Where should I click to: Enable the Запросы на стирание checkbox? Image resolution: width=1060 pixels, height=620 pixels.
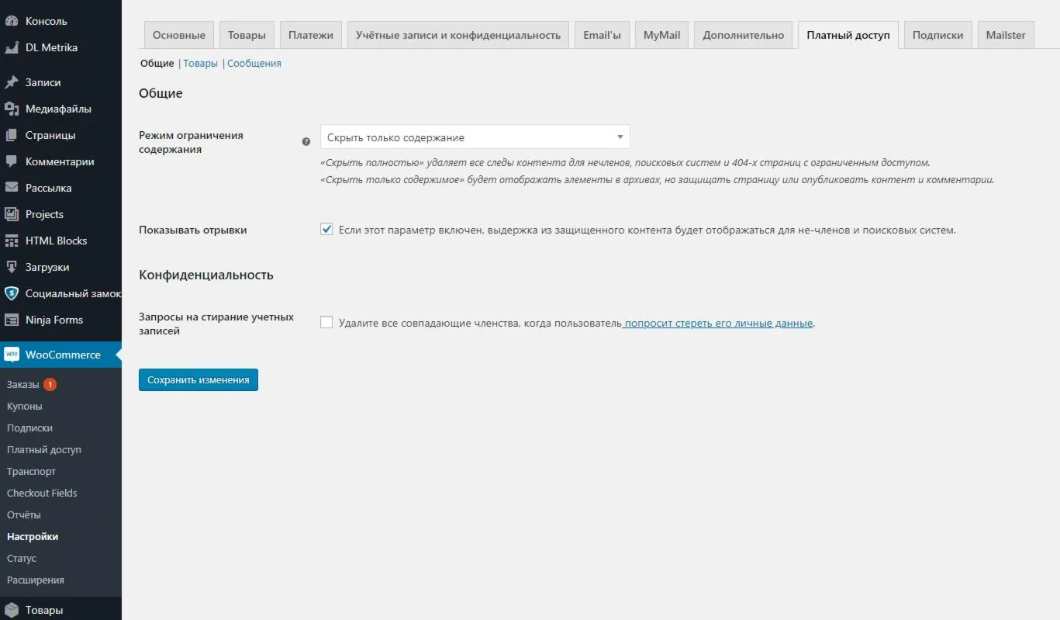click(x=326, y=323)
